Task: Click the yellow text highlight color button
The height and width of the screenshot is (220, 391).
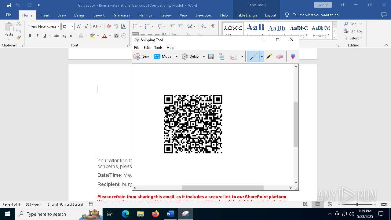Action: pyautogui.click(x=93, y=36)
